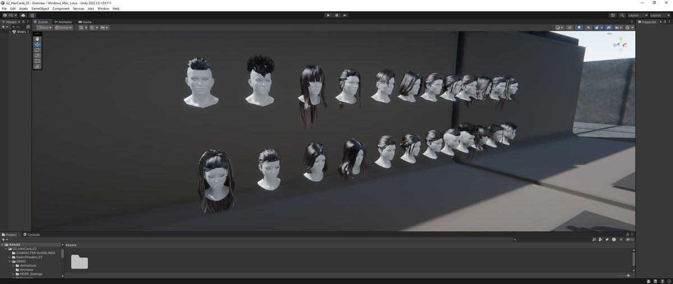673x284 pixels.
Task: Click the Scene orientation gizmo
Action: click(620, 44)
